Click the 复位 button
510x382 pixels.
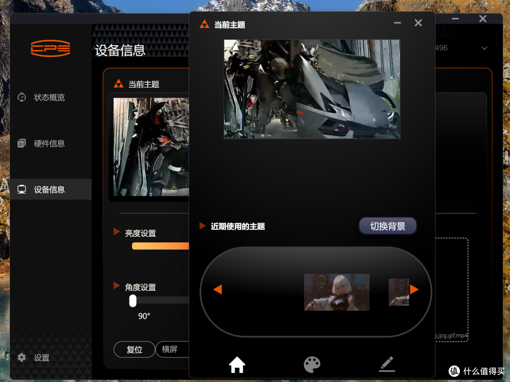[x=134, y=349]
